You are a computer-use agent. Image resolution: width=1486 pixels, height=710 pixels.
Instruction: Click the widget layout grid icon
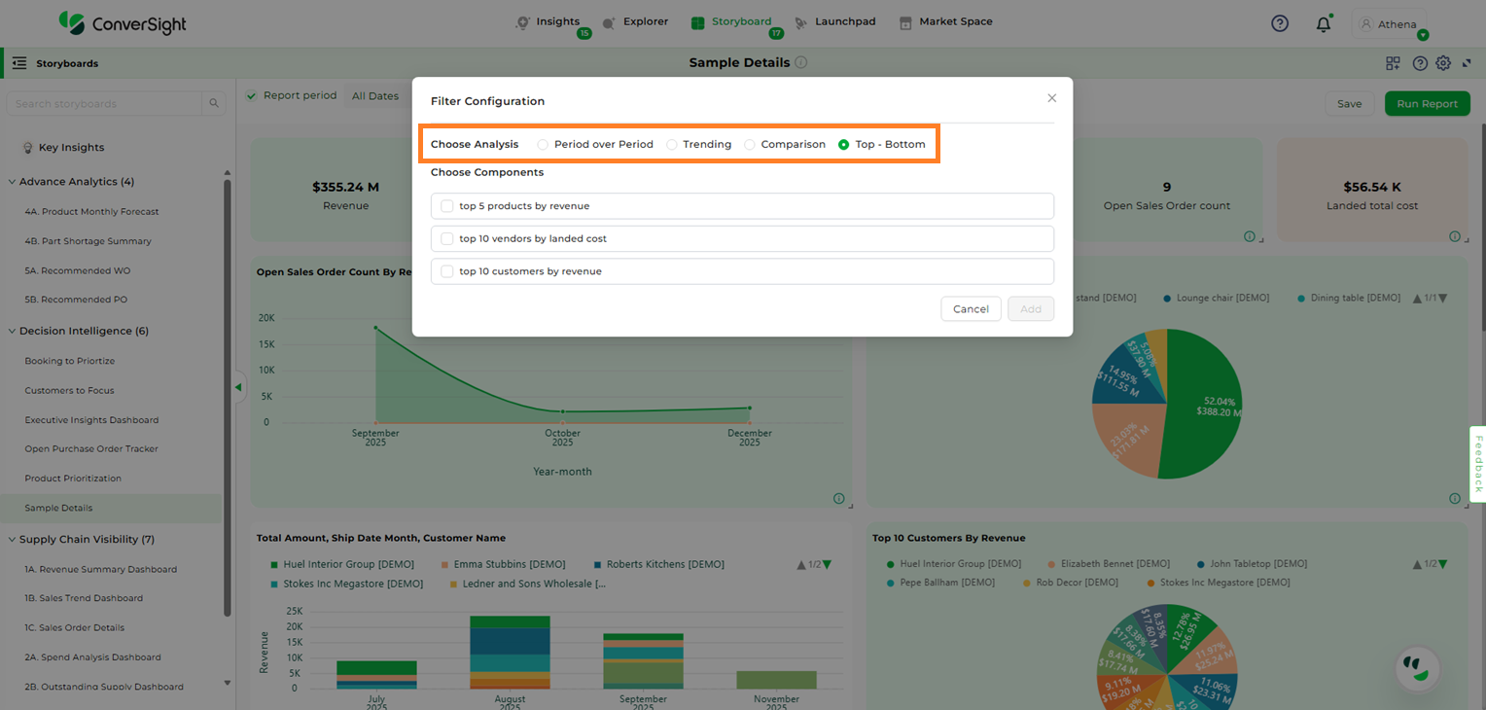(1393, 63)
